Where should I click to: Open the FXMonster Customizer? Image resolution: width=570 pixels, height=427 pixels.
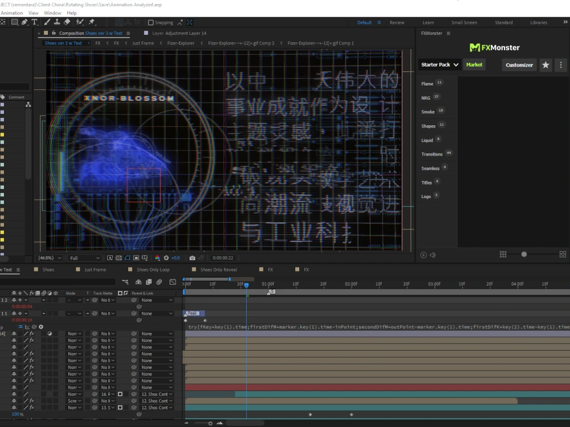(519, 64)
